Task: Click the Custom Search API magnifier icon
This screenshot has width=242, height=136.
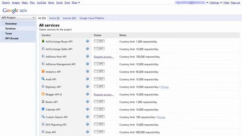Action: [43, 117]
